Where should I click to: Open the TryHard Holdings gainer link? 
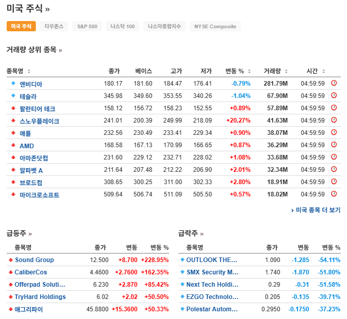(40, 296)
